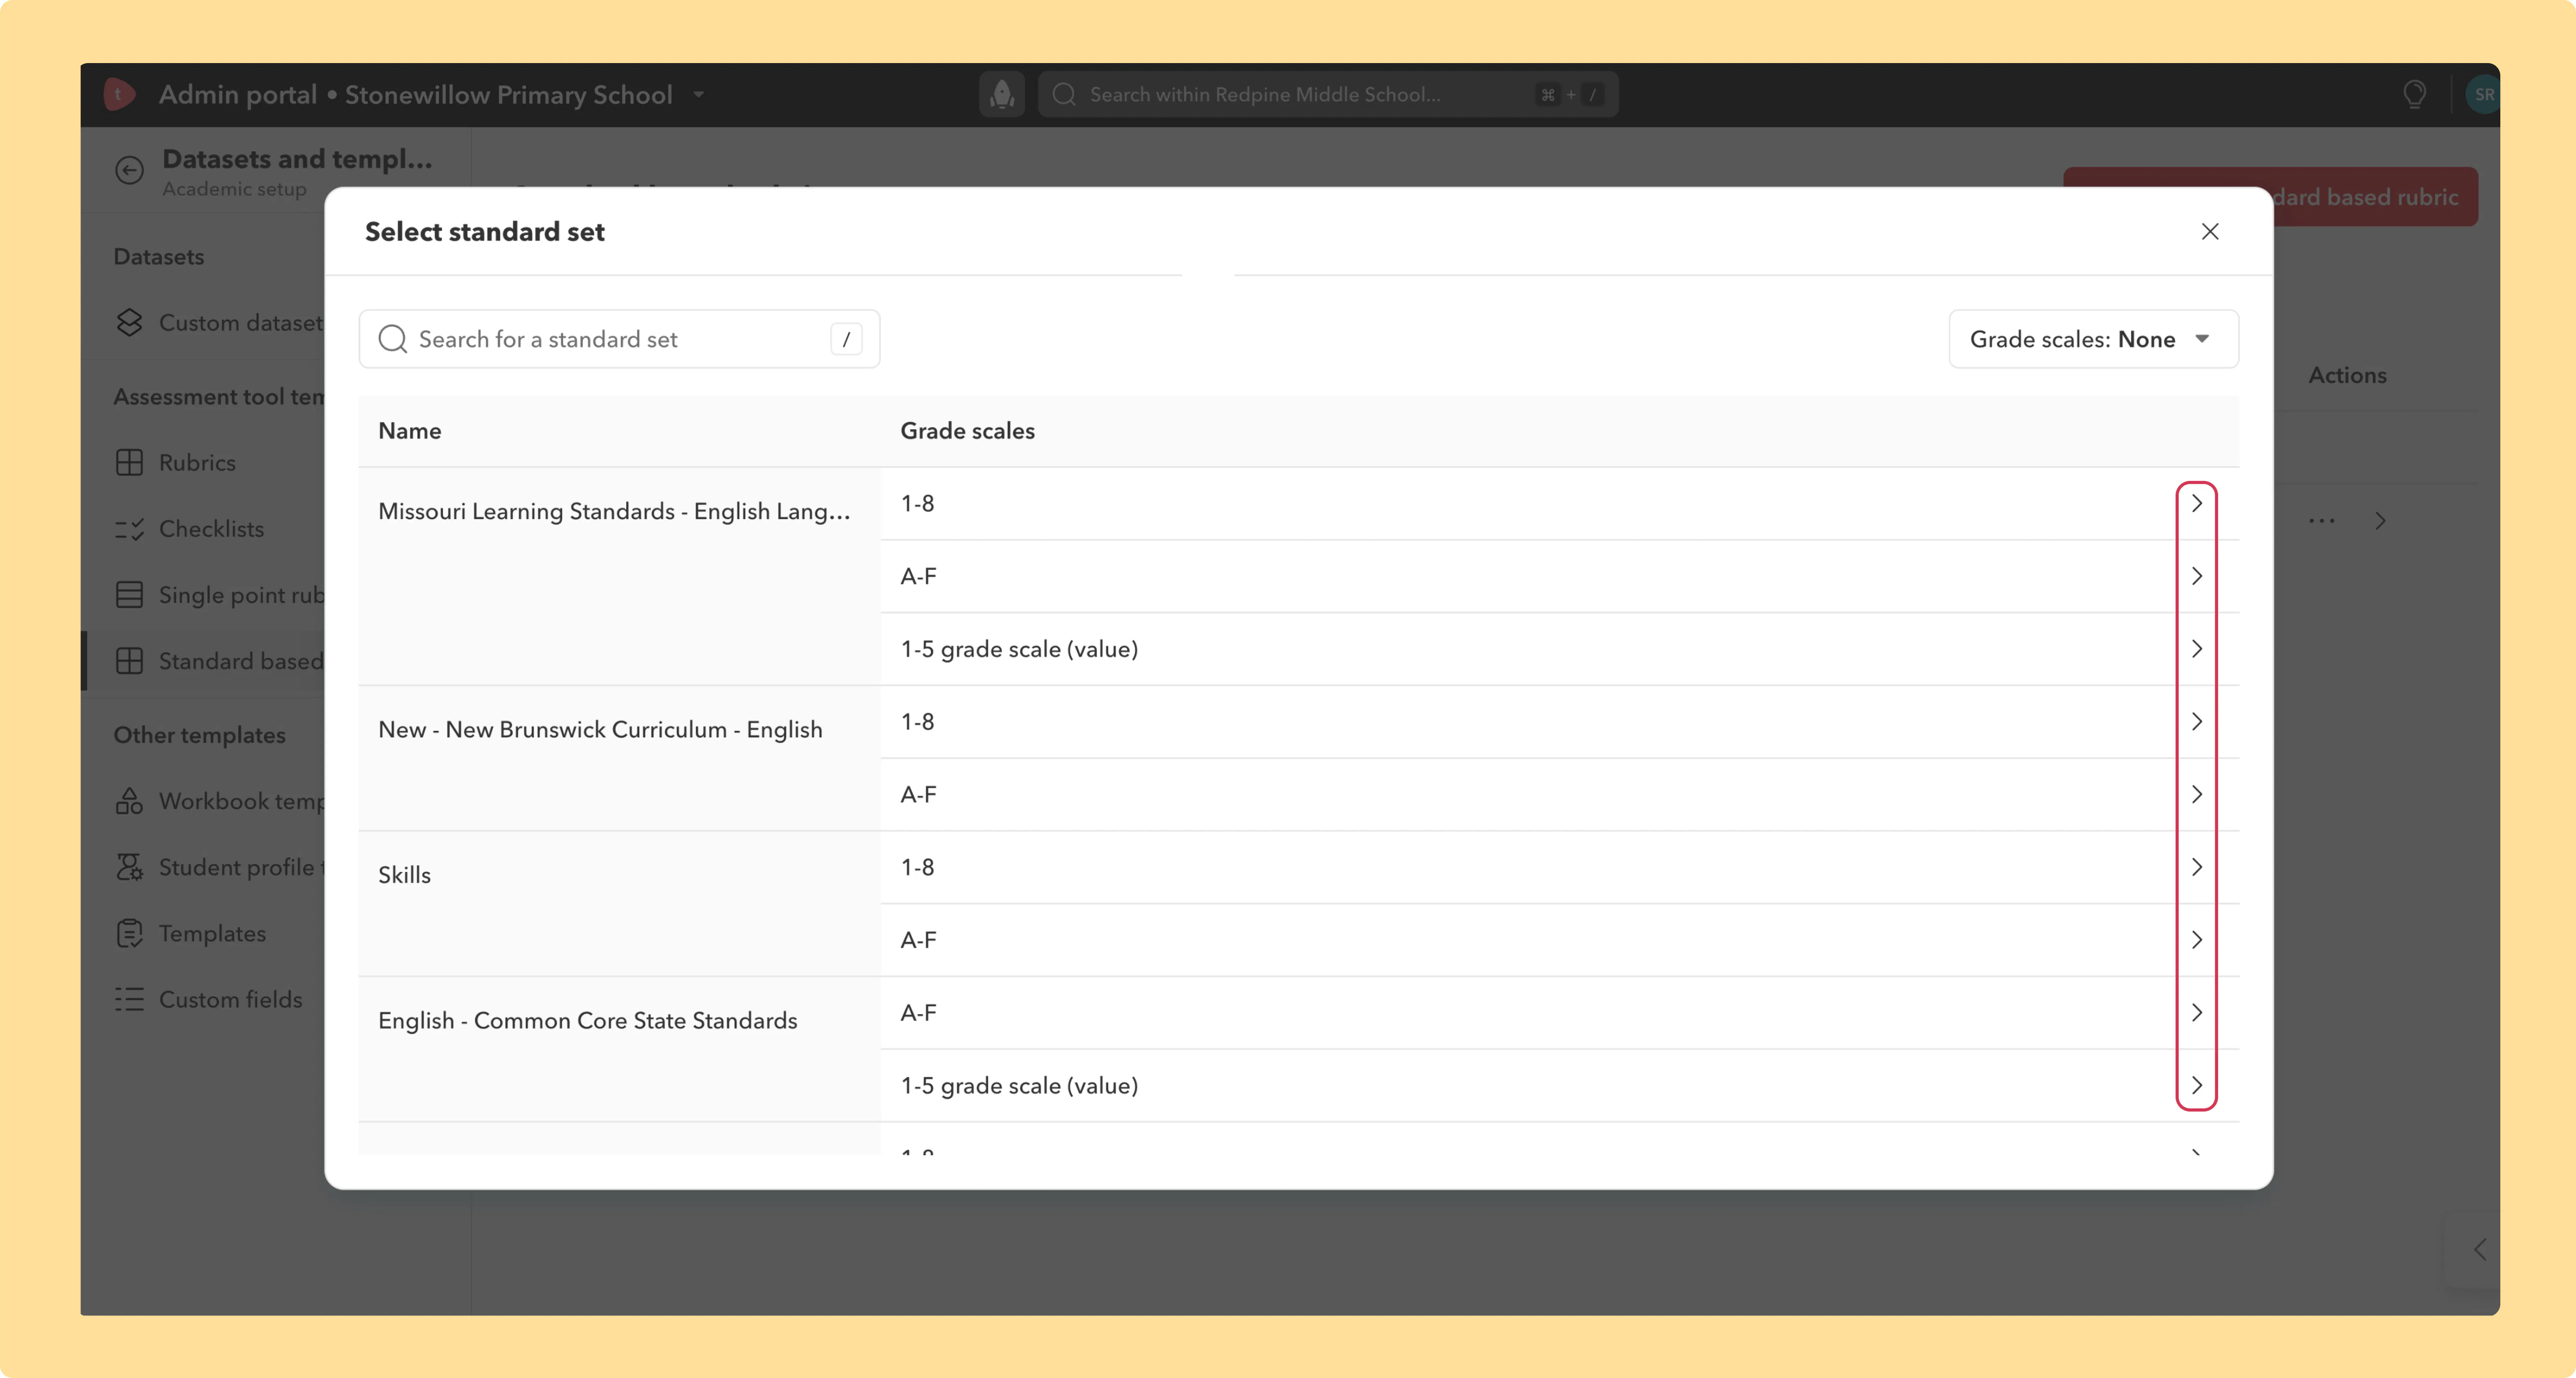Click the Search for a standard set field
The width and height of the screenshot is (2576, 1378).
click(619, 339)
